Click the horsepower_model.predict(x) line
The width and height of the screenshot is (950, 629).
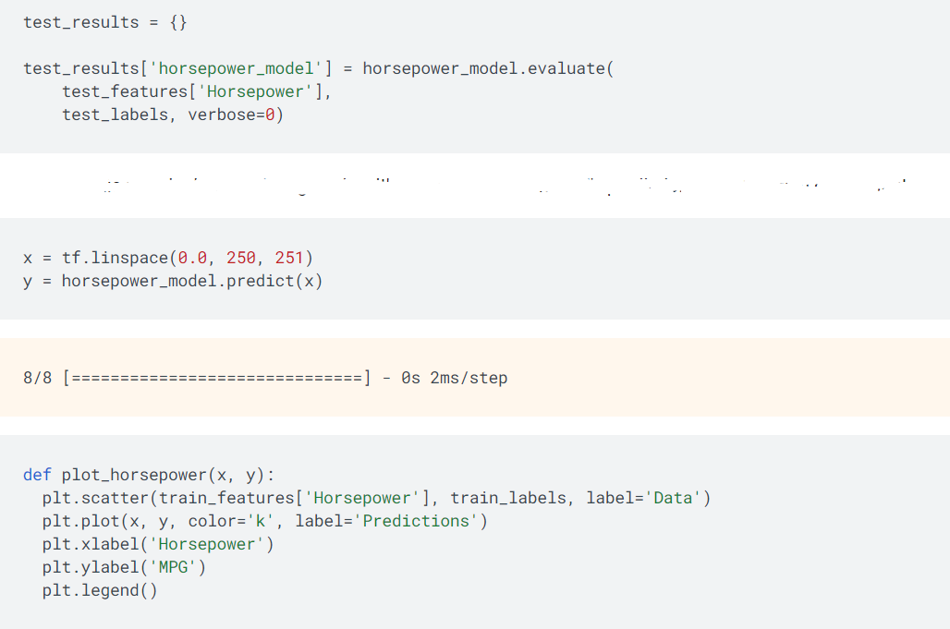pyautogui.click(x=173, y=281)
